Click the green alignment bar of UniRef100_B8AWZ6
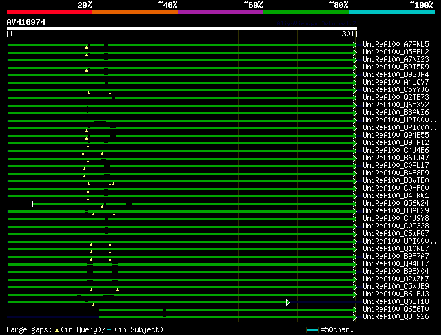Viewport: 441px width, 335px height. (x=180, y=114)
